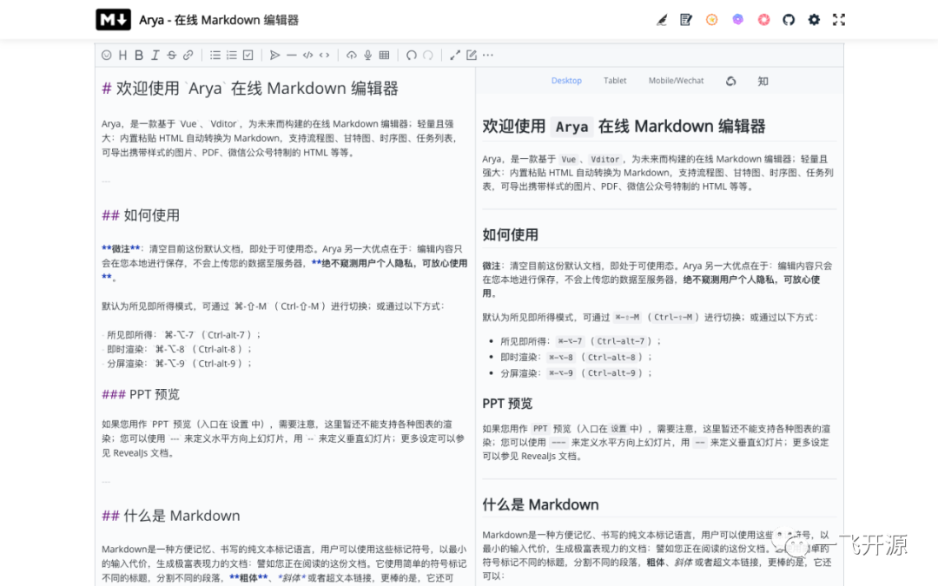Click the WeChat-format copy icon in preview bar

coord(731,82)
